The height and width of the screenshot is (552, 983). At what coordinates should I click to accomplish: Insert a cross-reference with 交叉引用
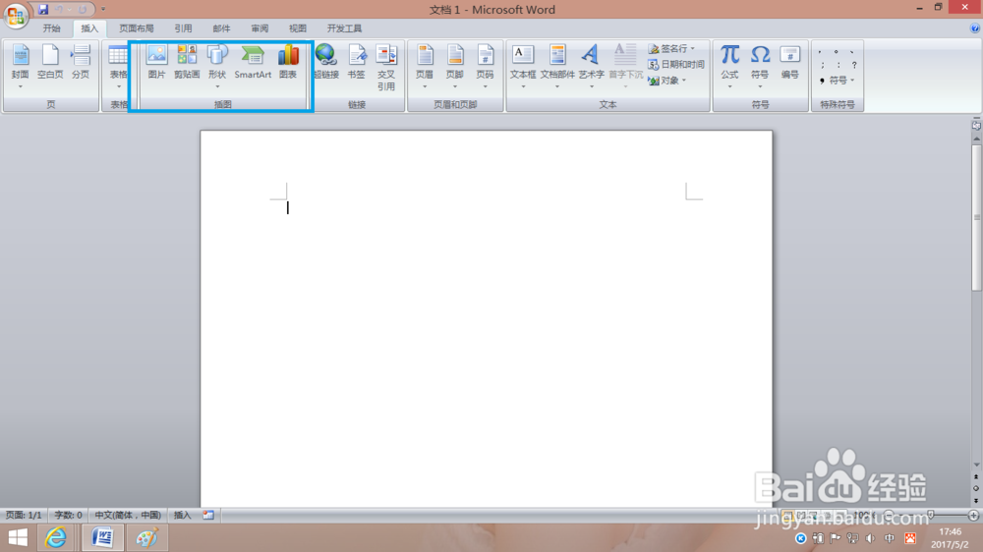386,68
